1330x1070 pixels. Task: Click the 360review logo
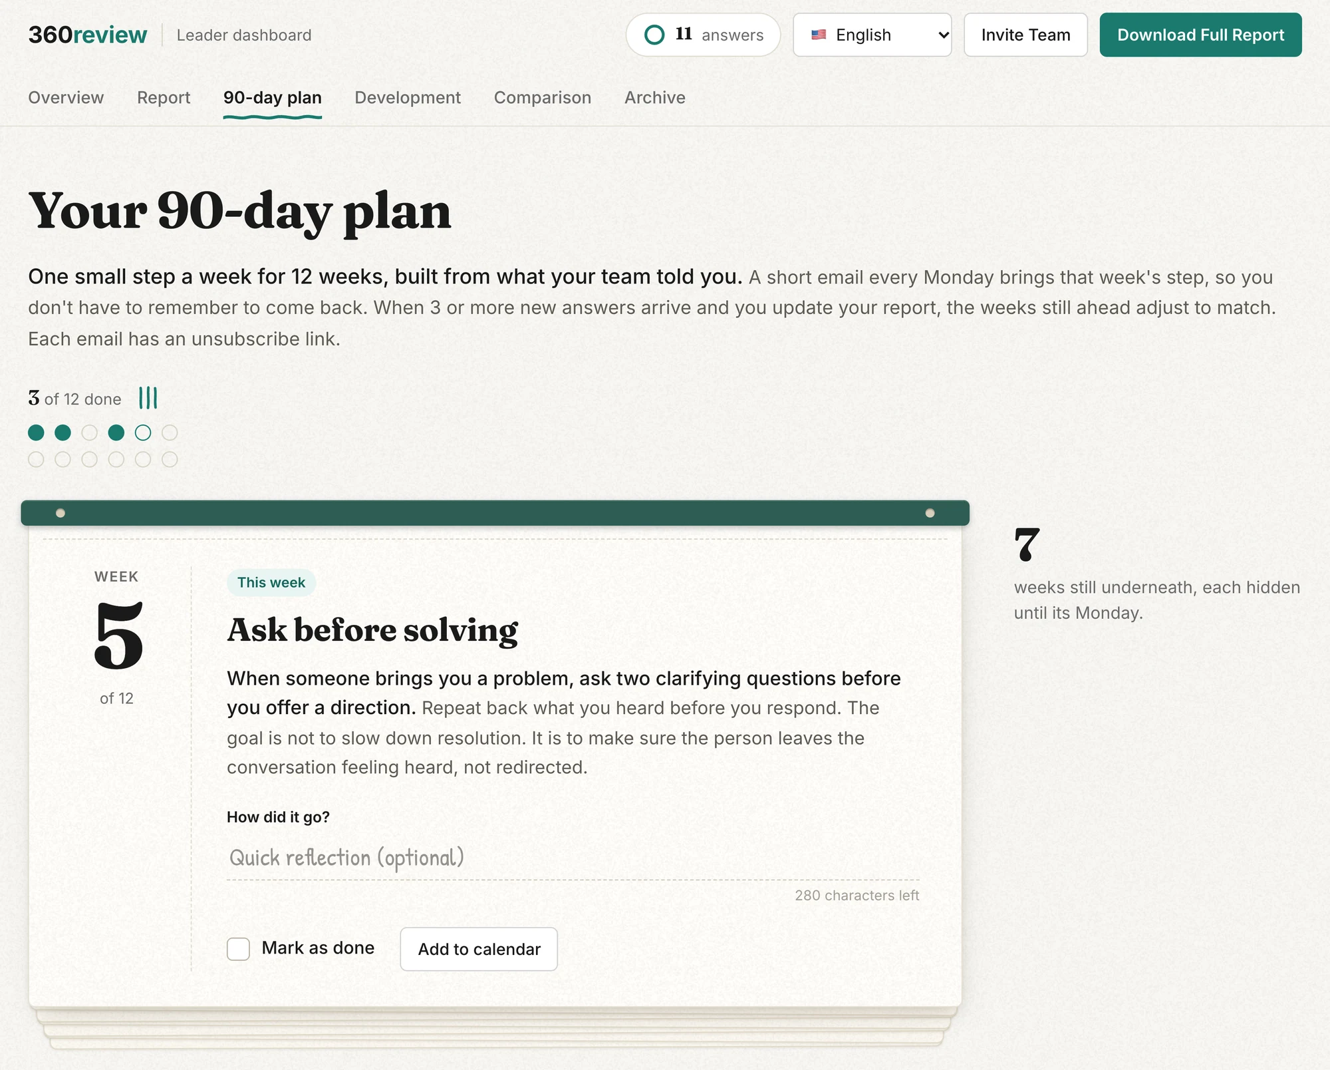(87, 35)
